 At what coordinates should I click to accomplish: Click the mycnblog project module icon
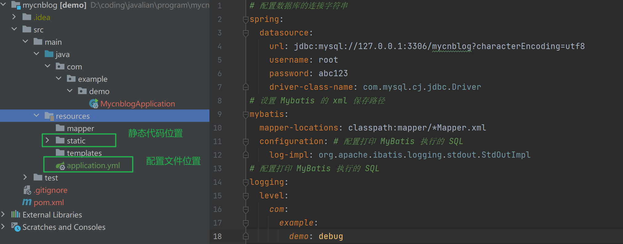pos(16,5)
